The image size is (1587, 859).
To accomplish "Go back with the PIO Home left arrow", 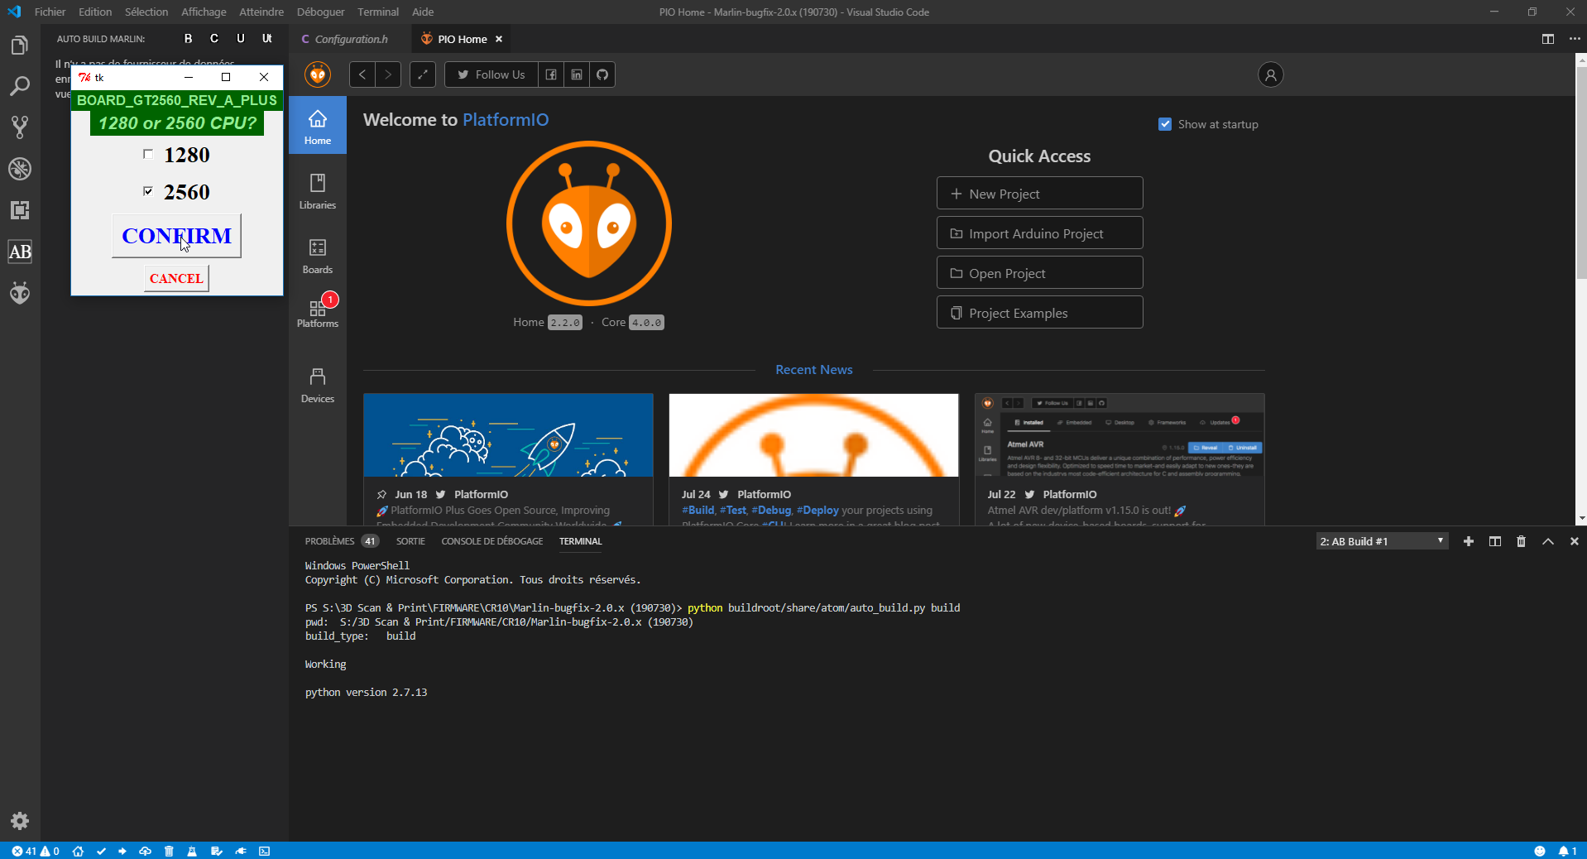I will click(x=362, y=74).
